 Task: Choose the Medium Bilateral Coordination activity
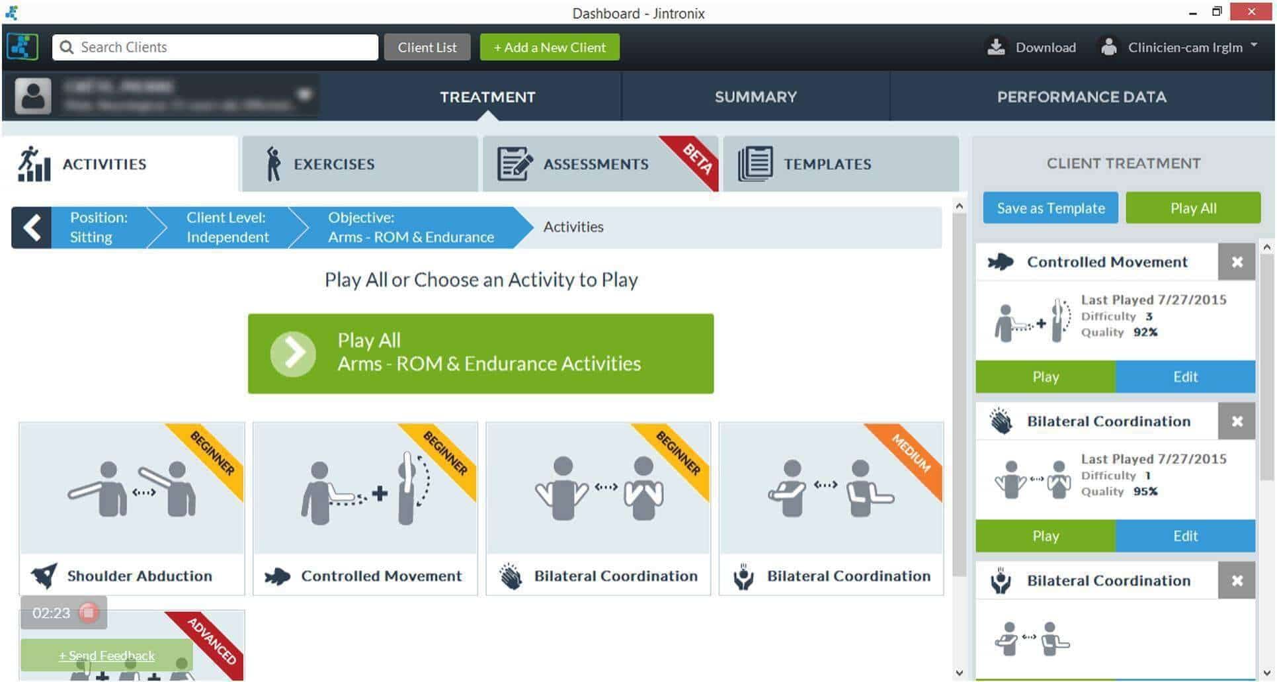[x=831, y=508]
